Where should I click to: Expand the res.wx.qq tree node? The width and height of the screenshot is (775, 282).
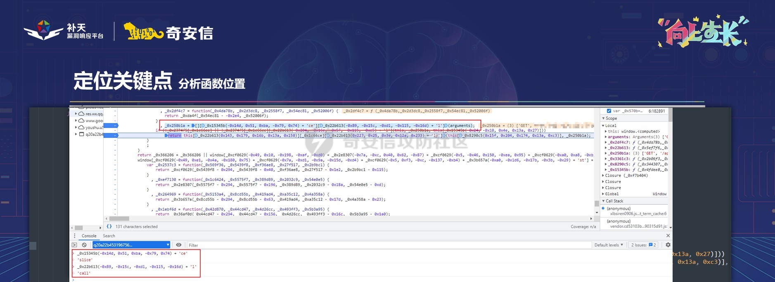pyautogui.click(x=76, y=114)
